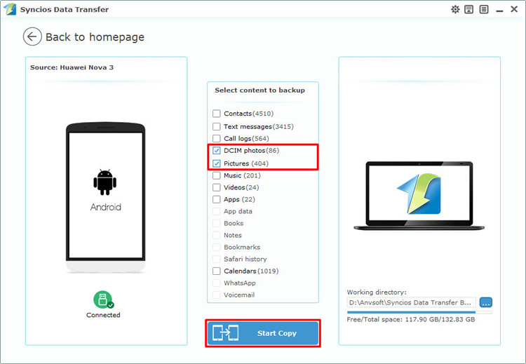526x364 pixels.
Task: Go Back to homepage
Action: (95, 37)
